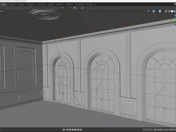Toggle X-ray mode icon
Screen dimensions: 176x132
166,11
